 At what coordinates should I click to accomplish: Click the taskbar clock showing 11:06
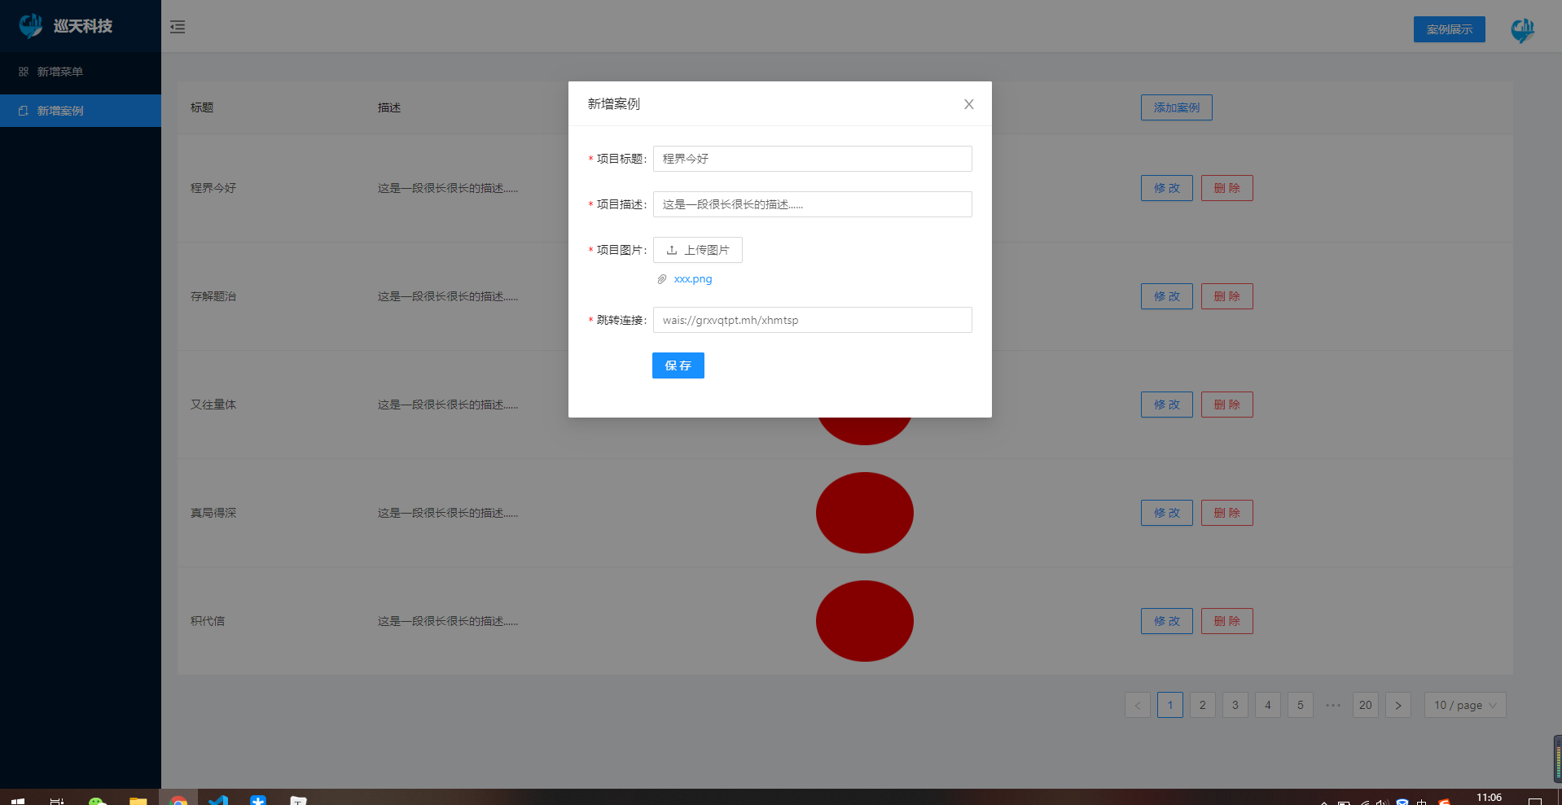1489,798
